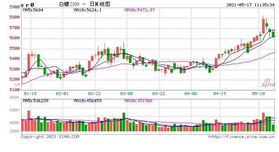Image resolution: width=279 pixels, height=152 pixels.
Task: Click the 5800 price axis label
Action: click(x=14, y=17)
